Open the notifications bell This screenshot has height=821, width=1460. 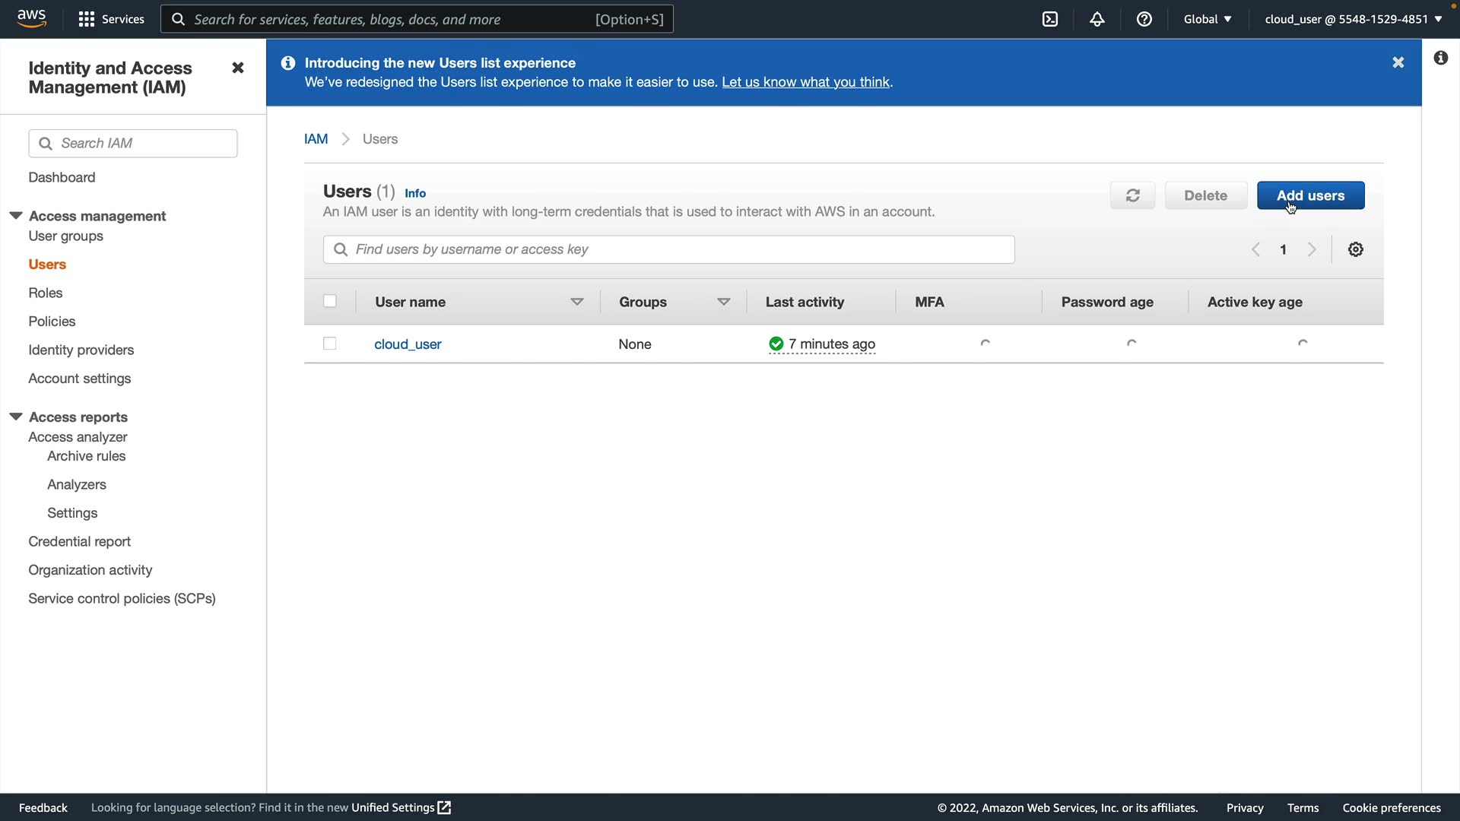coord(1097,19)
